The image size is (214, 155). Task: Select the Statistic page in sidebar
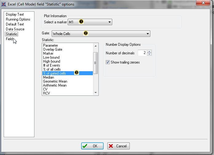click(12, 34)
